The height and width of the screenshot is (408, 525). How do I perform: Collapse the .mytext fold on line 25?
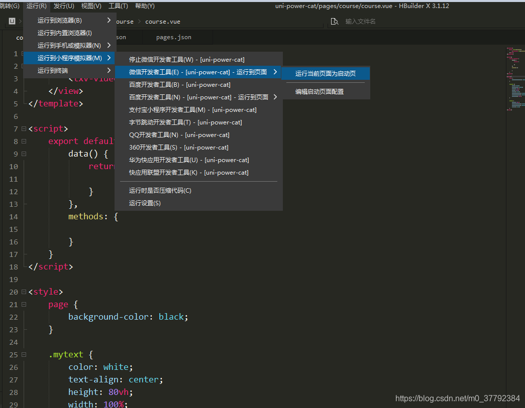pos(24,354)
